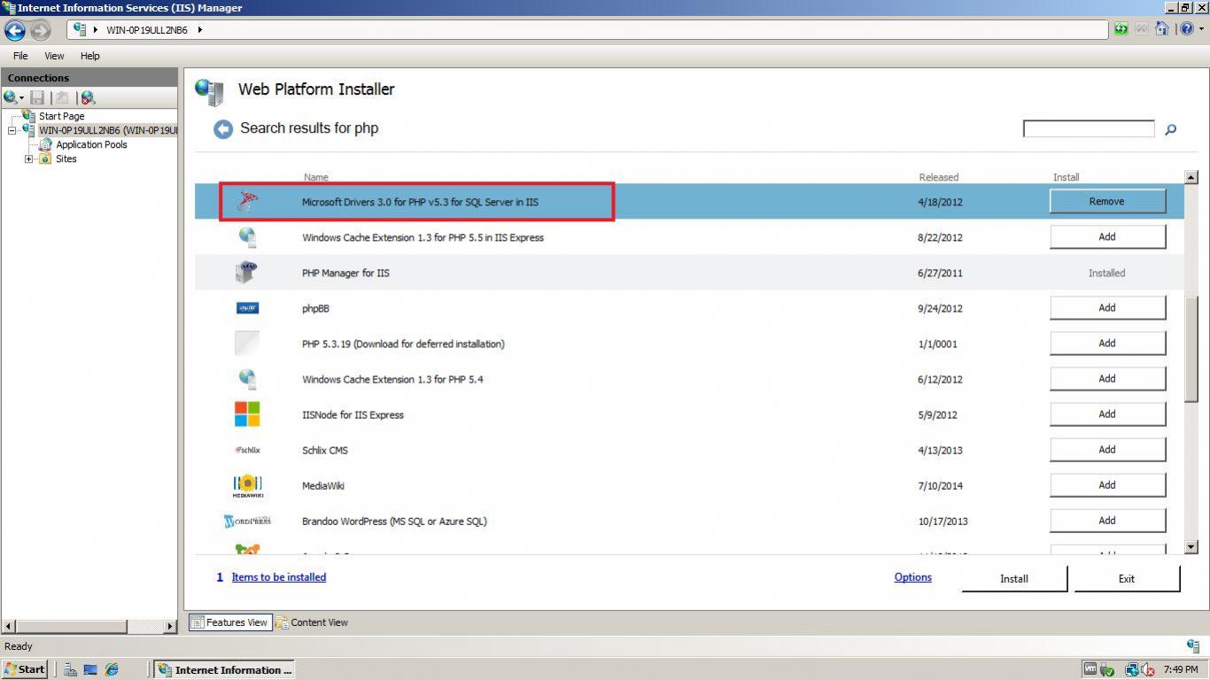Click the Exit button
Viewport: 1210px width, 680px height.
click(1127, 578)
